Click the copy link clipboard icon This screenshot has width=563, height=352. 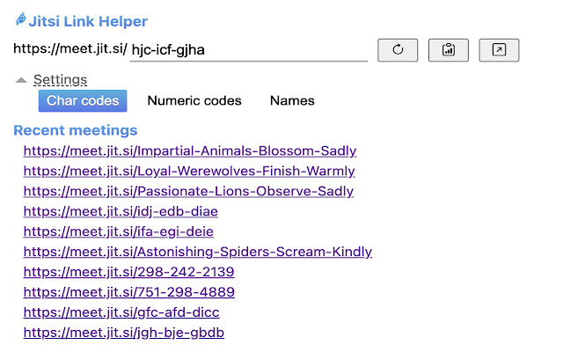[x=448, y=50]
